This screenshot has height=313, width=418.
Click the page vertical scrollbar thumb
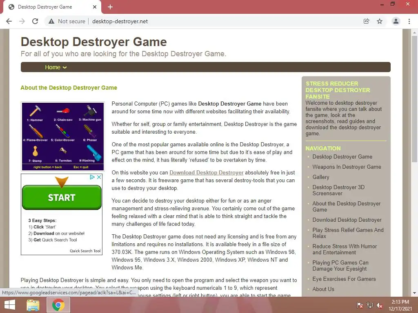point(414,99)
